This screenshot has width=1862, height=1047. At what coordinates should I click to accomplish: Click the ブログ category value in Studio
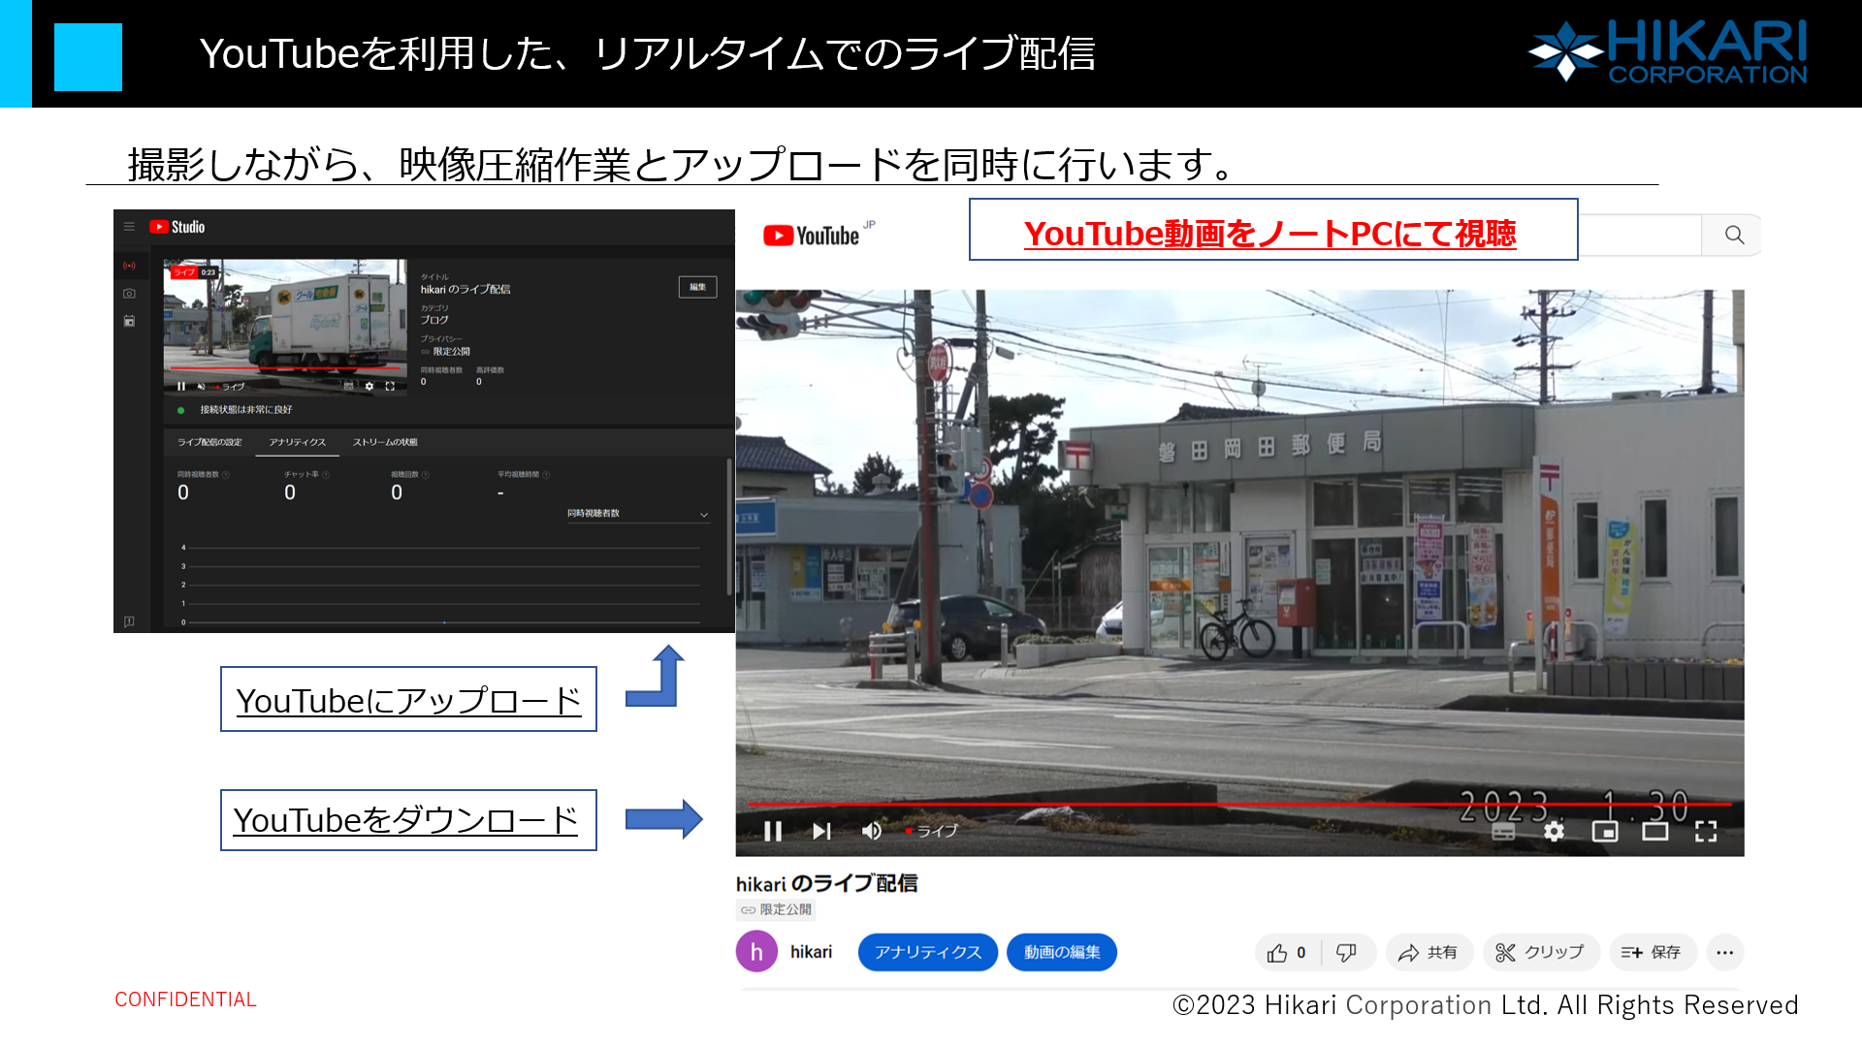point(433,320)
